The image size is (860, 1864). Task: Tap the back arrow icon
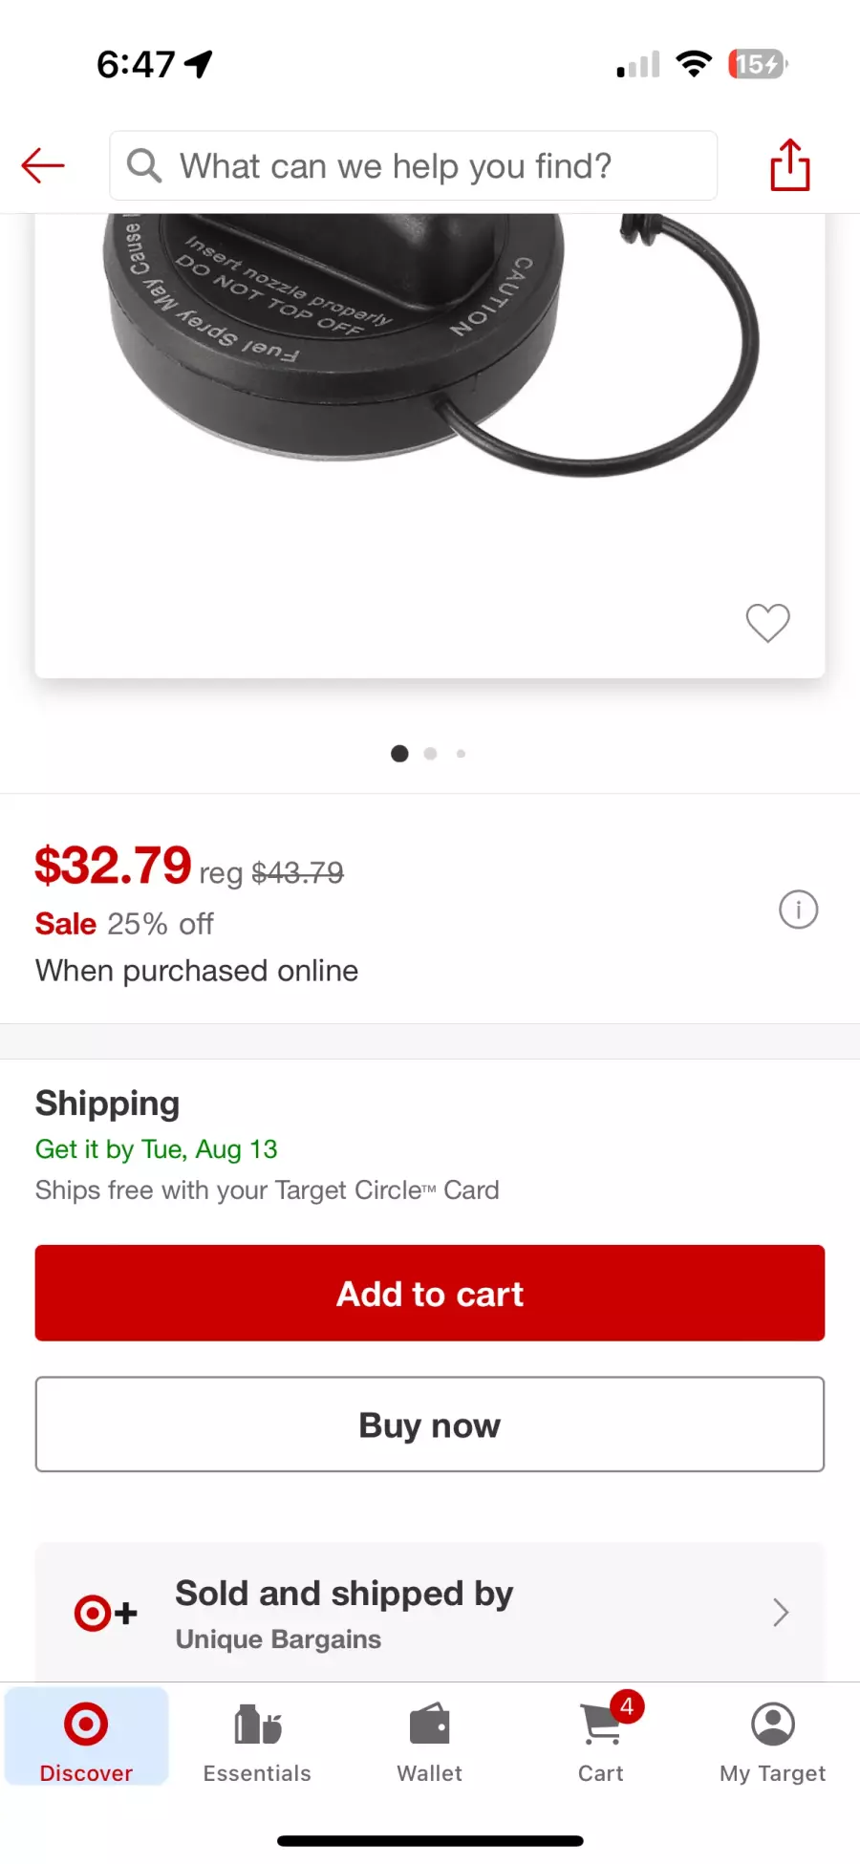pyautogui.click(x=43, y=165)
